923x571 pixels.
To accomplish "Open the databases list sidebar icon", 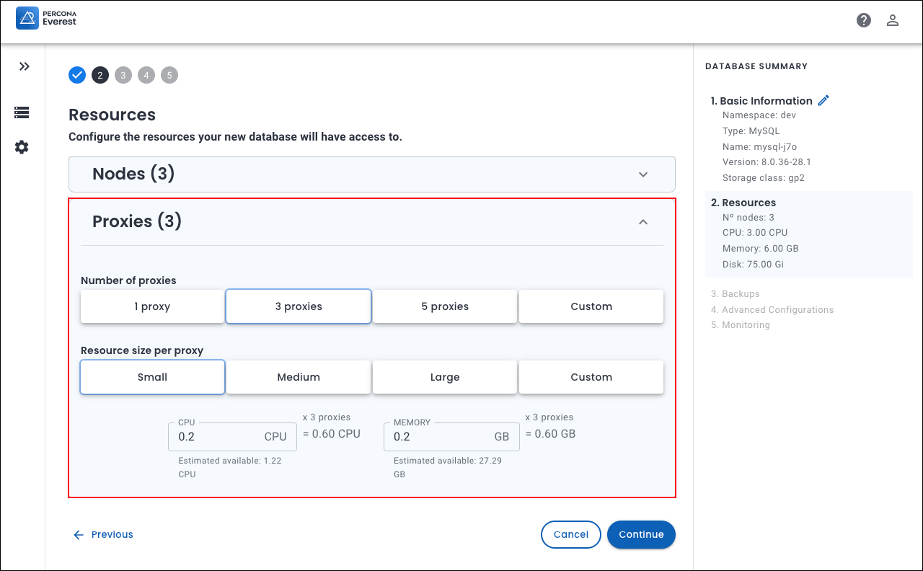I will click(x=22, y=112).
